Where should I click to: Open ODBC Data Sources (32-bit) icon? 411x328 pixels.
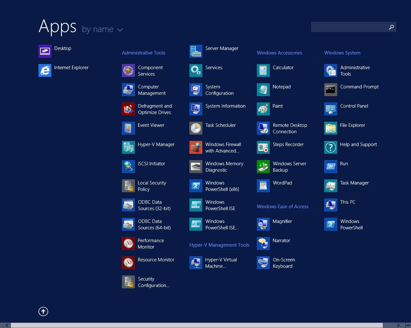click(x=128, y=205)
